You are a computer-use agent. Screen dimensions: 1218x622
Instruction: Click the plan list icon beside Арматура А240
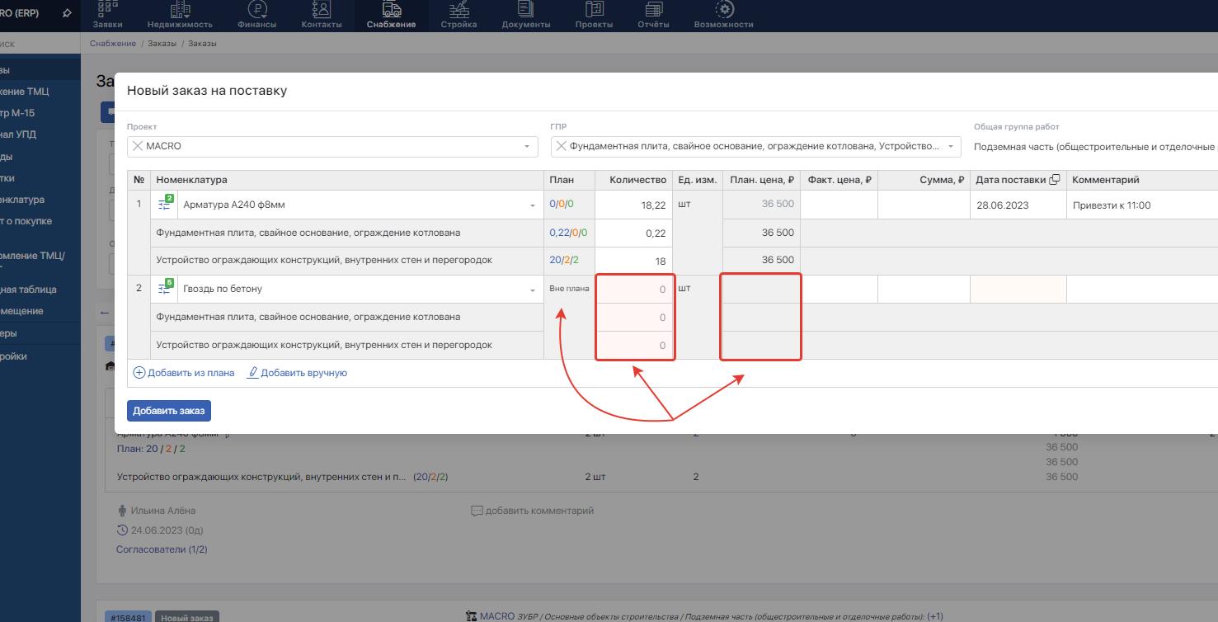(x=165, y=205)
